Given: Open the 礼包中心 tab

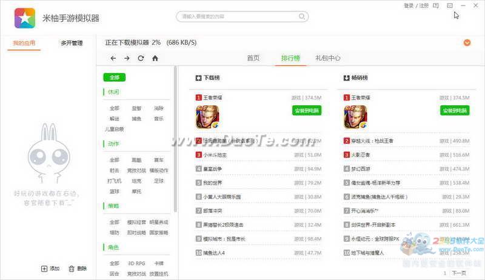Looking at the screenshot, I should click(328, 58).
